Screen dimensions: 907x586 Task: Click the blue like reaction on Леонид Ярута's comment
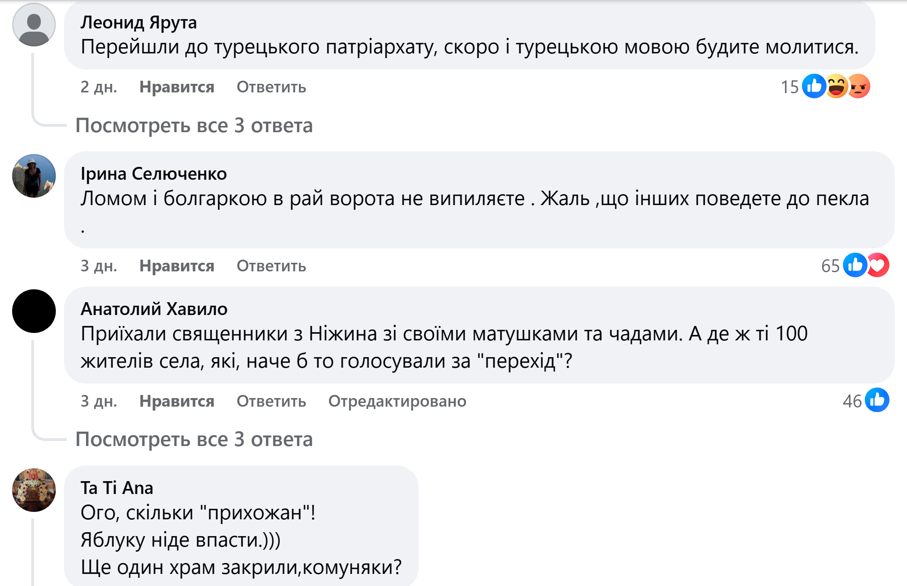pos(814,86)
